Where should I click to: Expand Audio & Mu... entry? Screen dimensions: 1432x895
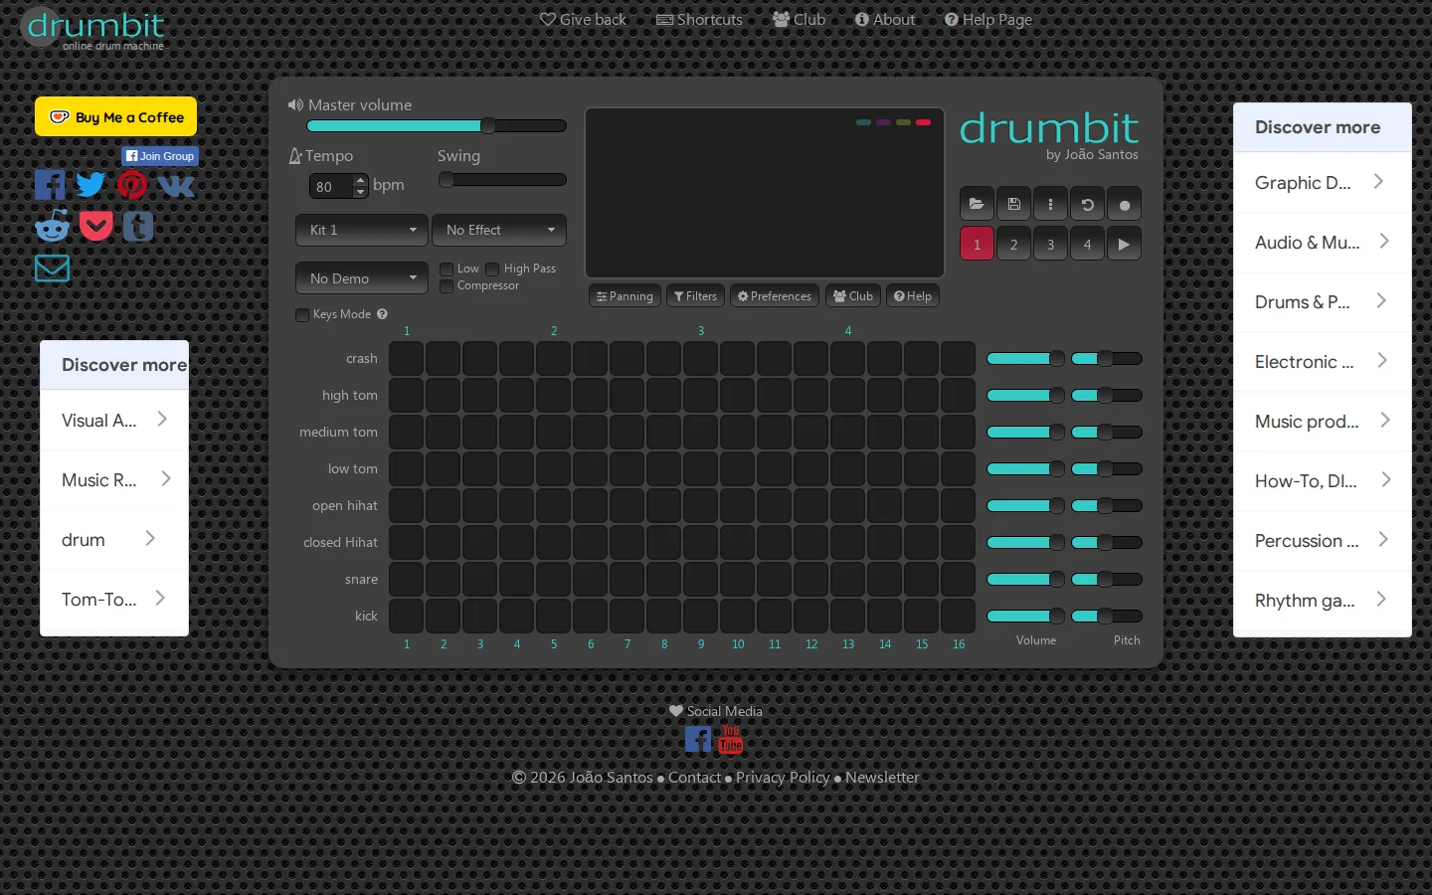[1322, 242]
